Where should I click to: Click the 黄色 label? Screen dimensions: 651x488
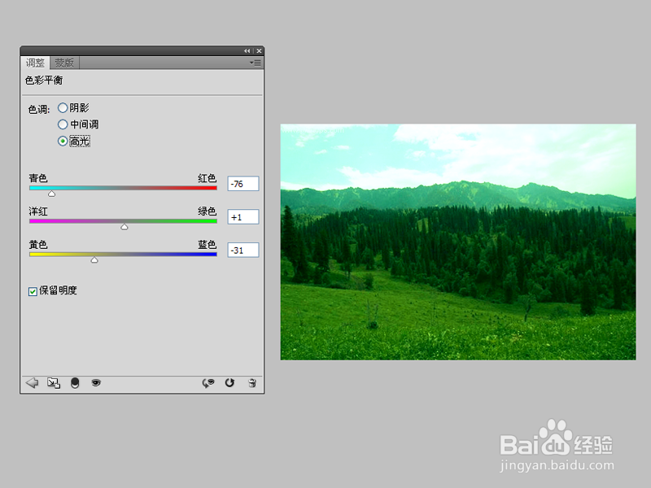pyautogui.click(x=38, y=245)
